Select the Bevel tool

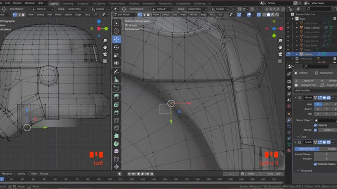coord(116,112)
